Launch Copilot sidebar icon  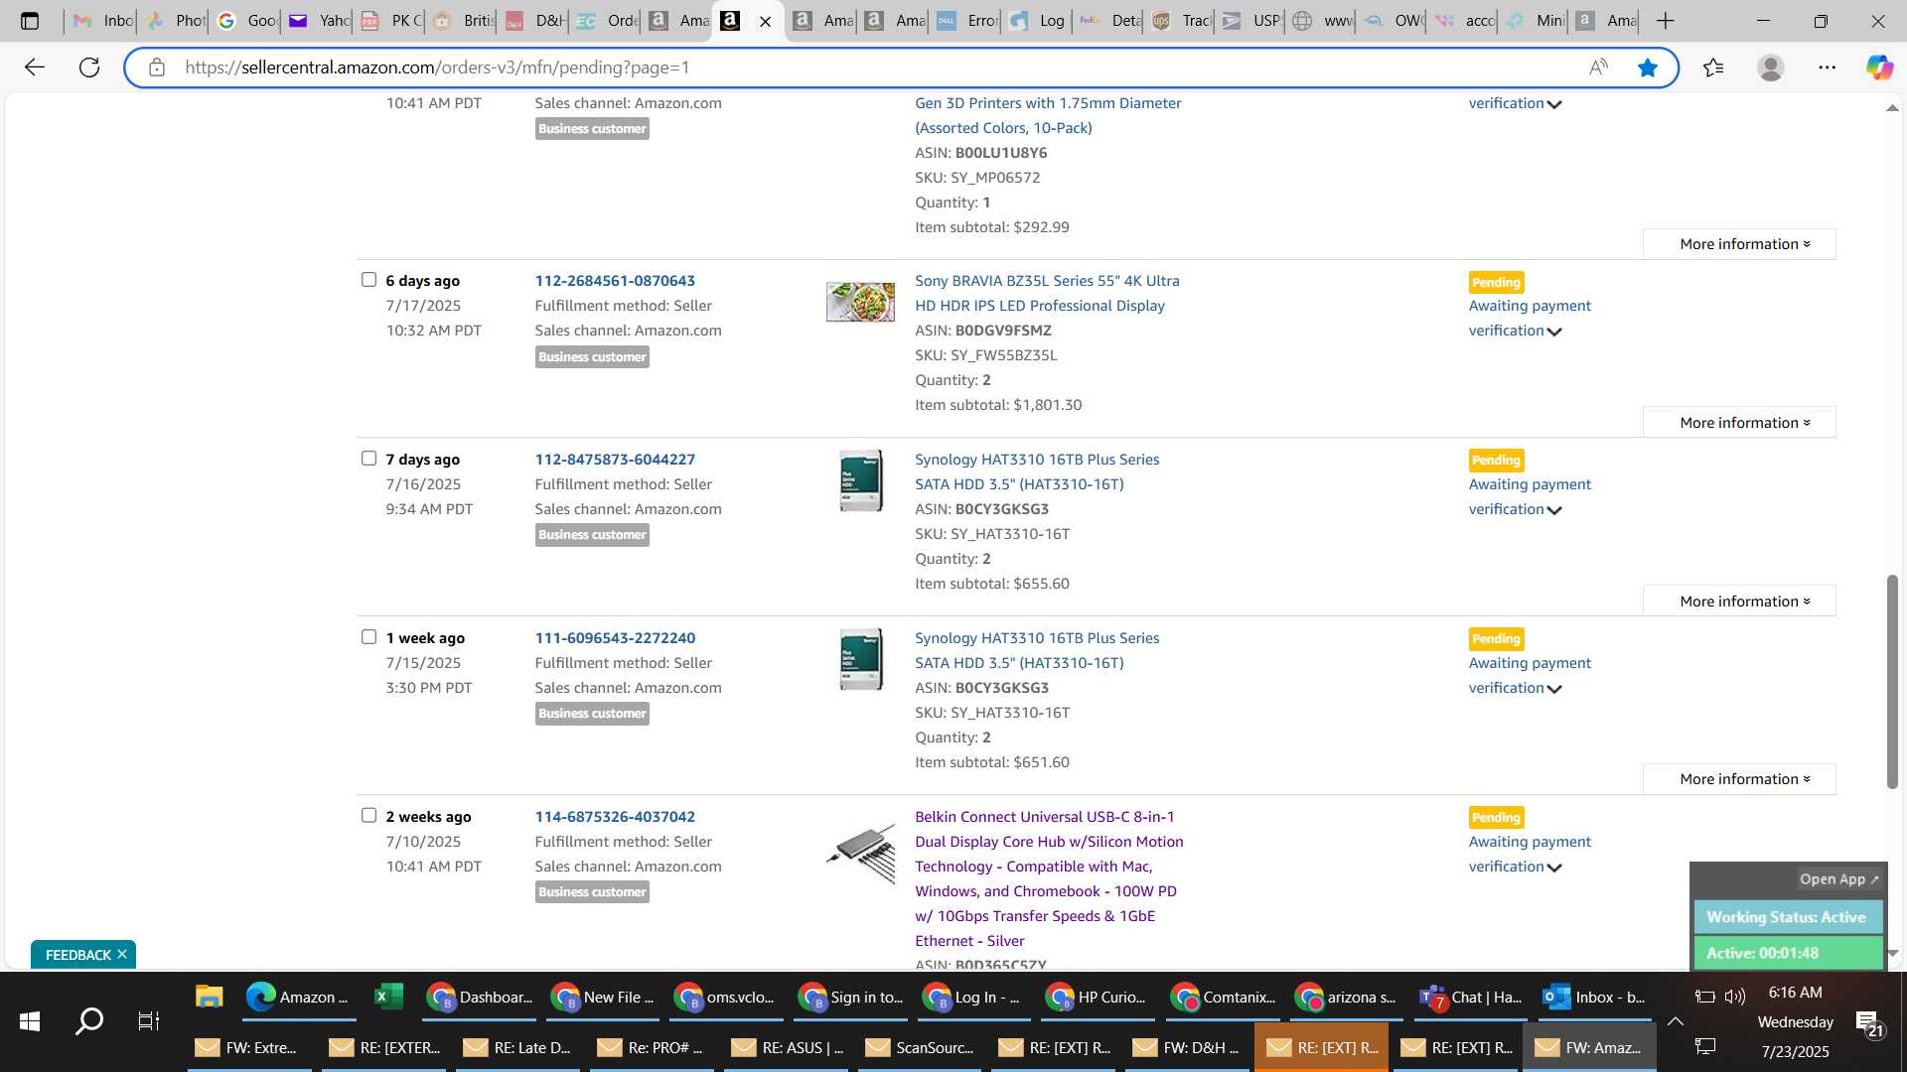point(1878,67)
